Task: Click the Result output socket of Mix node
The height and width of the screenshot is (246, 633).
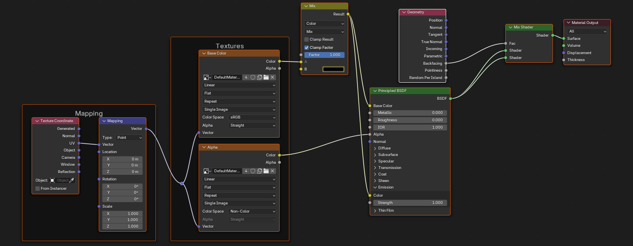Action: pos(348,14)
